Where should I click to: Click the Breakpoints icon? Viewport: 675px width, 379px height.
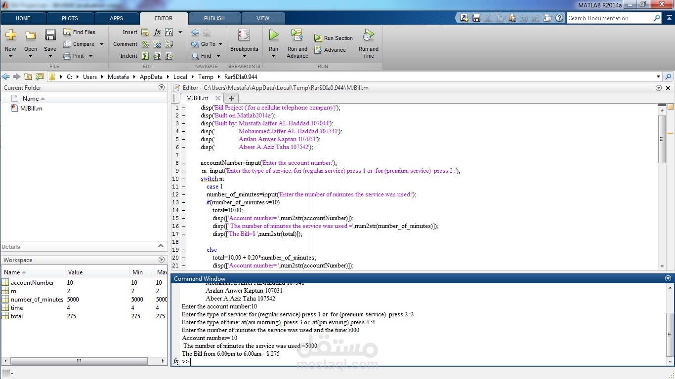click(x=244, y=35)
